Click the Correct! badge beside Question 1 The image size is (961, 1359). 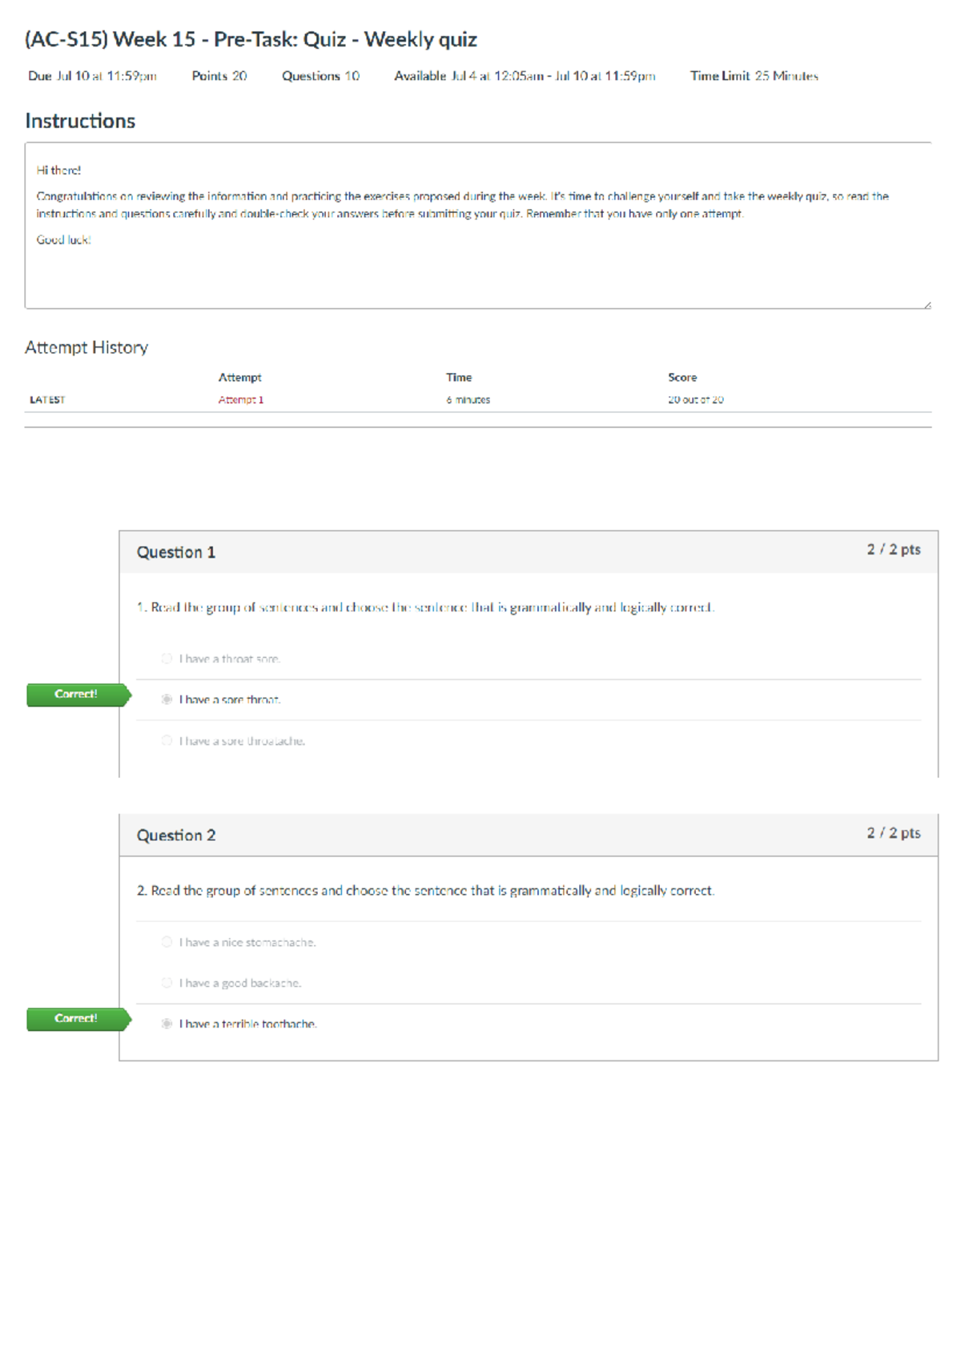point(76,695)
